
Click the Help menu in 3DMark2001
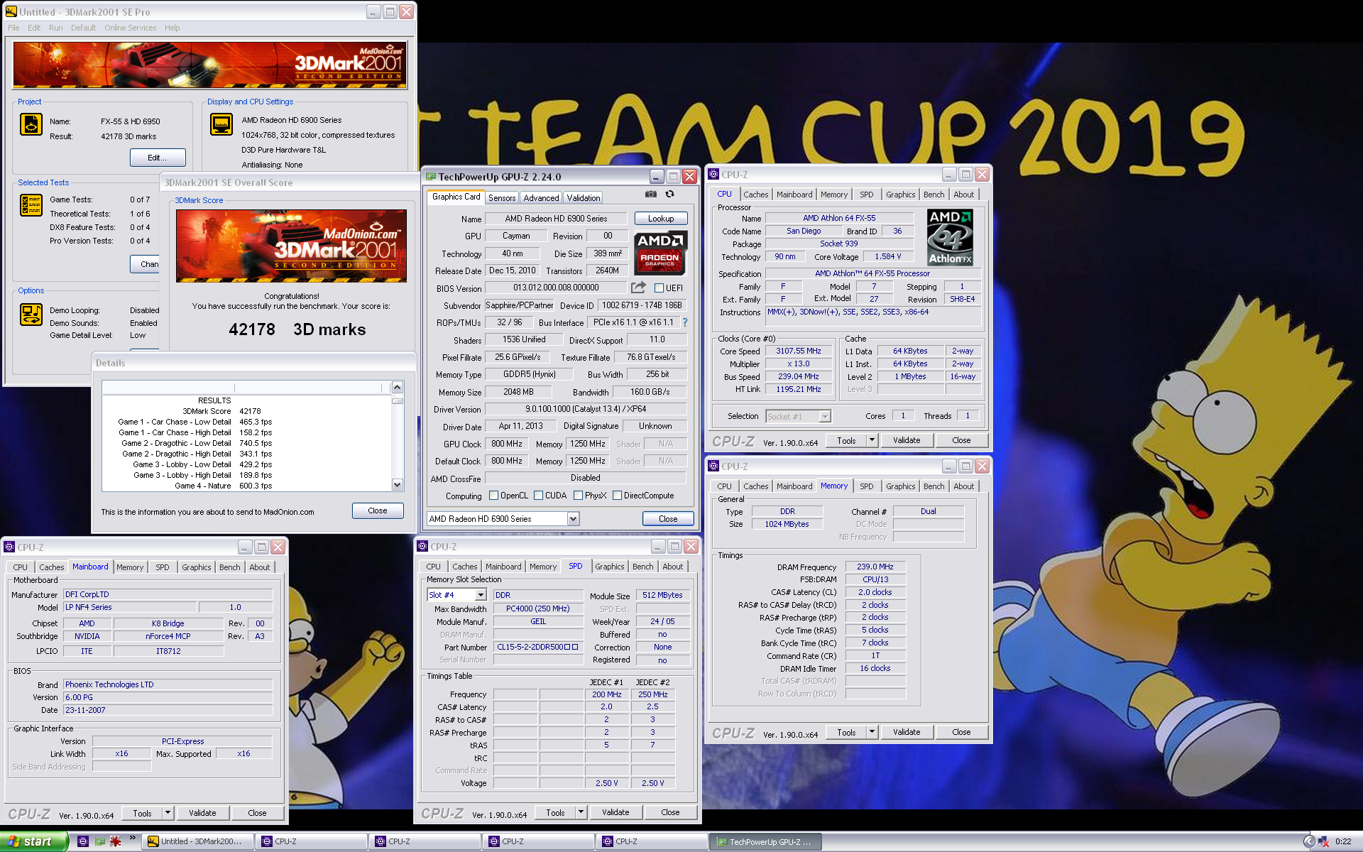(172, 28)
